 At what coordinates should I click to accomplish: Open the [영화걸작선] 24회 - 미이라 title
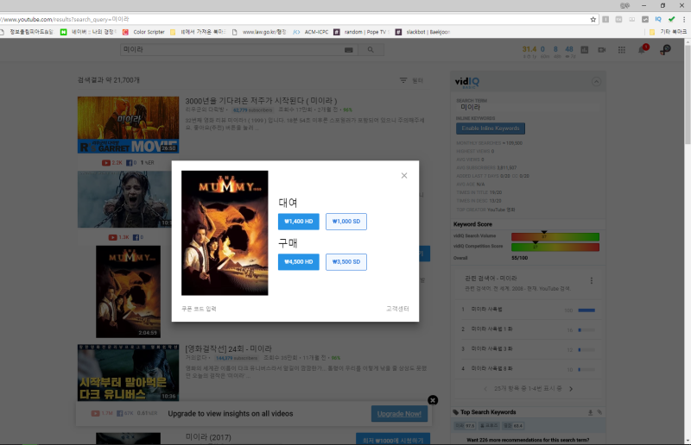click(228, 348)
